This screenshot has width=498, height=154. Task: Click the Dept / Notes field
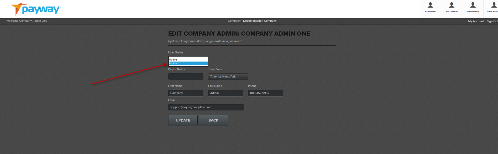point(186,76)
